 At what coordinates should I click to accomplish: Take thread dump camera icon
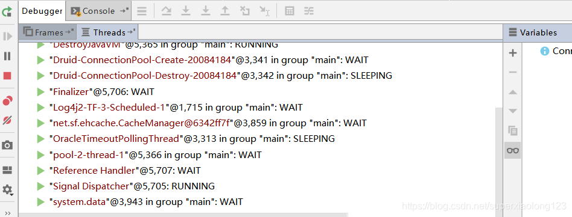[x=7, y=145]
